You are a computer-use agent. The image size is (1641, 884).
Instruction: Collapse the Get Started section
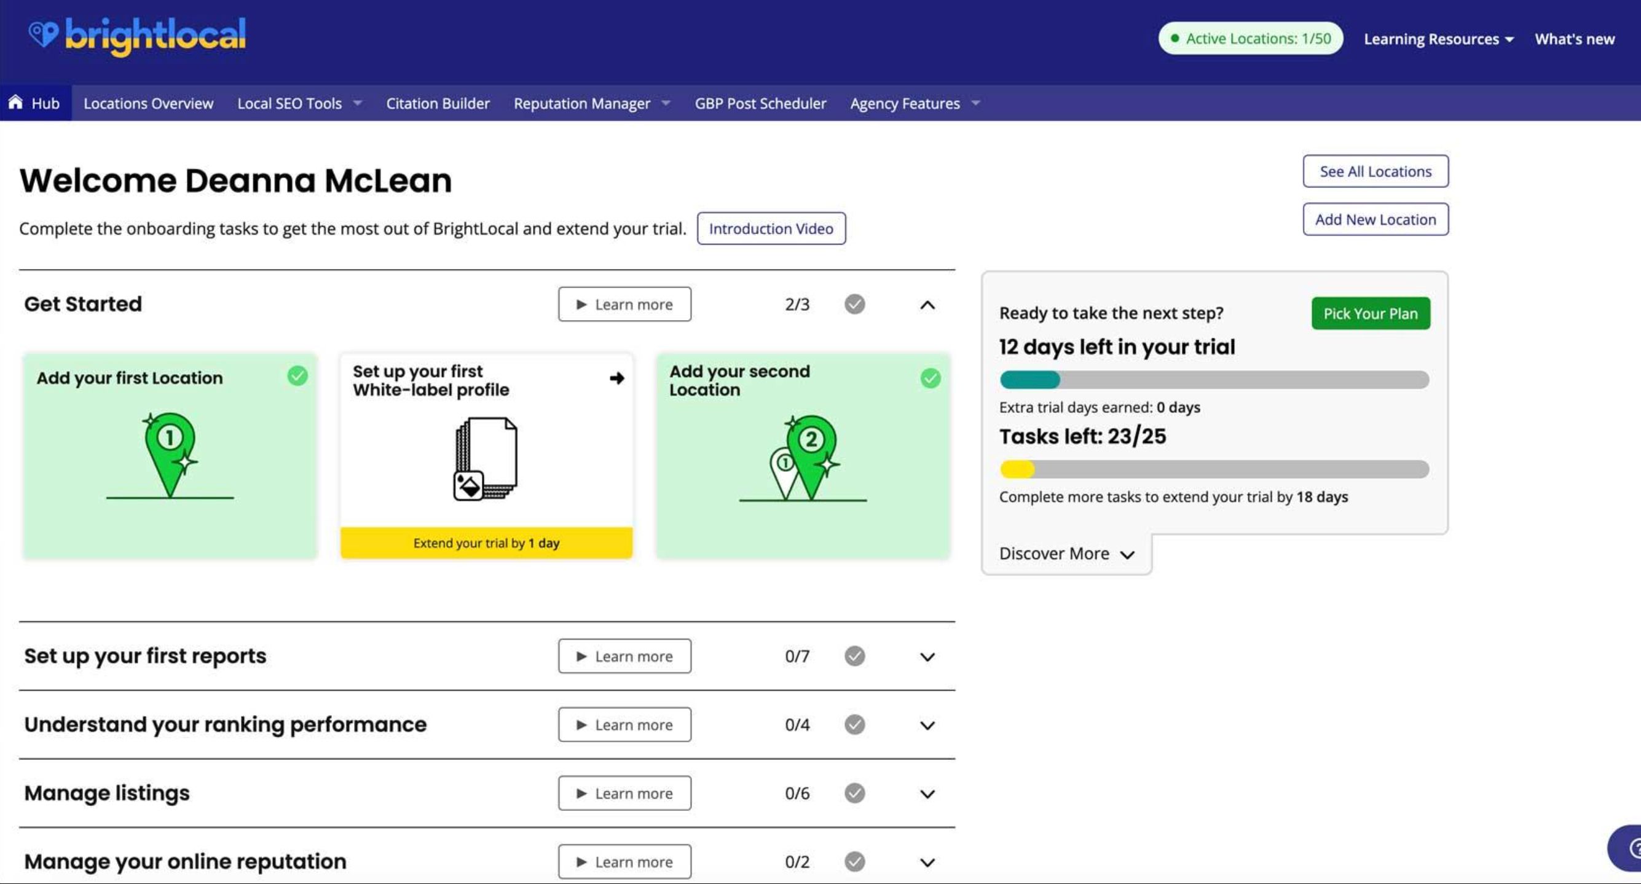[927, 305]
